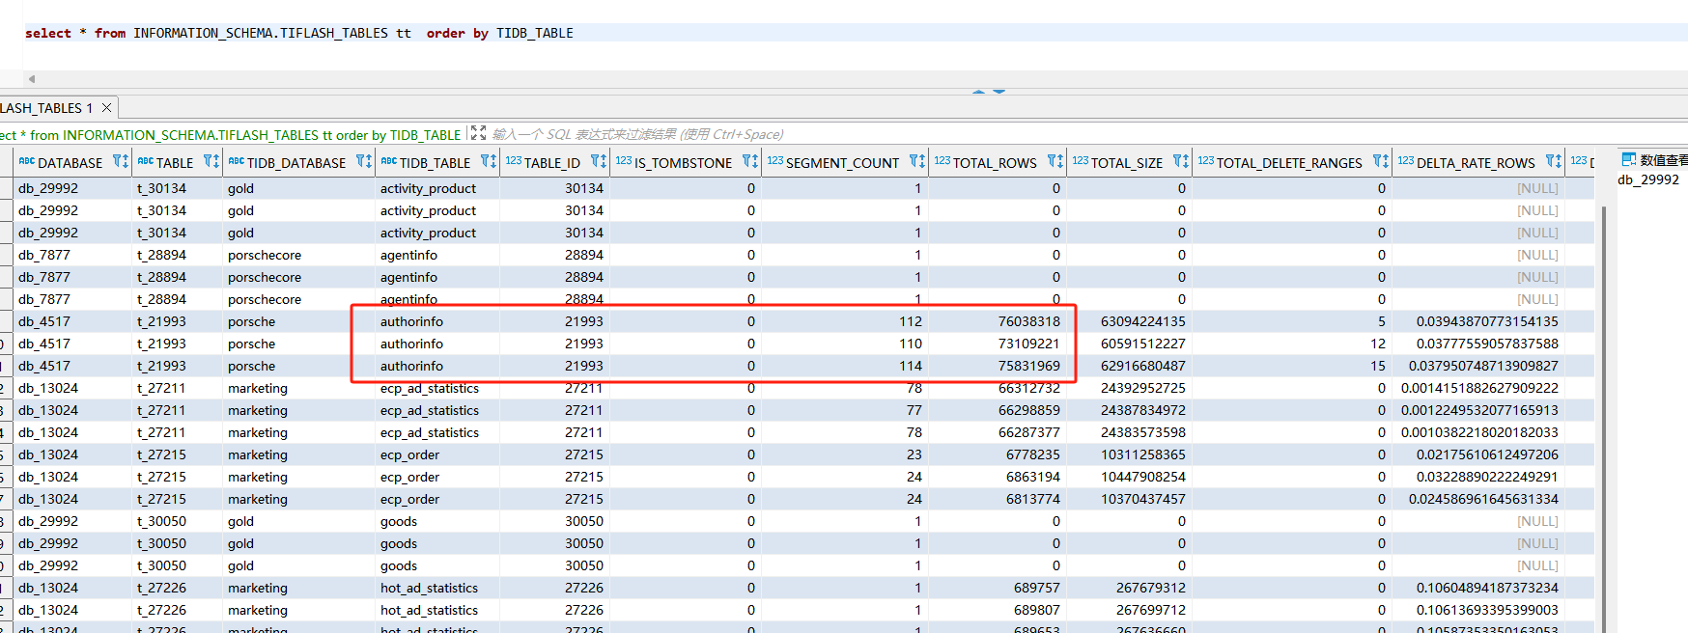The image size is (1688, 633).
Task: Click the filter/sort icon on DATABASE column
Action: 120,161
